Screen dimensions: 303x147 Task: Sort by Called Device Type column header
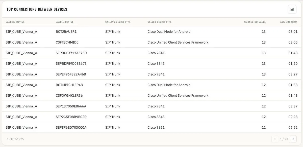pos(160,22)
